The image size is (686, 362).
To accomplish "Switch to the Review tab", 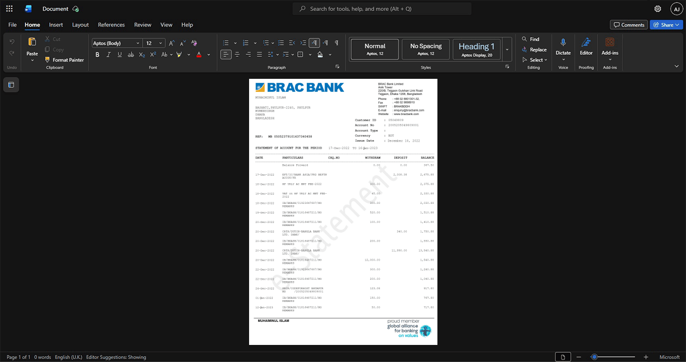I will coord(143,25).
